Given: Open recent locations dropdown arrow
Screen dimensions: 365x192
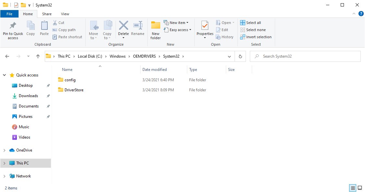Looking at the screenshot, I should (x=28, y=56).
